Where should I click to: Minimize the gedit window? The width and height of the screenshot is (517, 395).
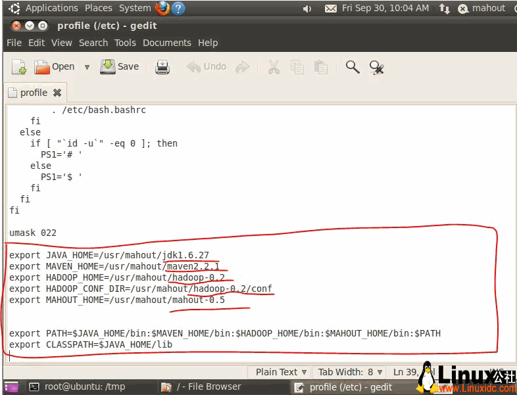(30, 26)
